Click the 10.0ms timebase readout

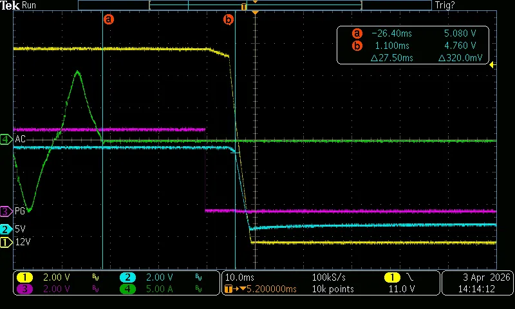pyautogui.click(x=239, y=277)
